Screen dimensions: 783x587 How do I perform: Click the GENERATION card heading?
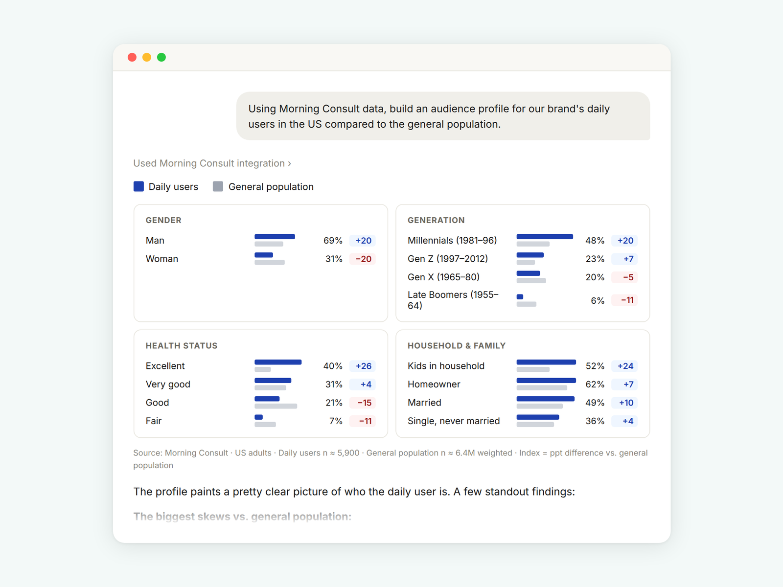(436, 220)
